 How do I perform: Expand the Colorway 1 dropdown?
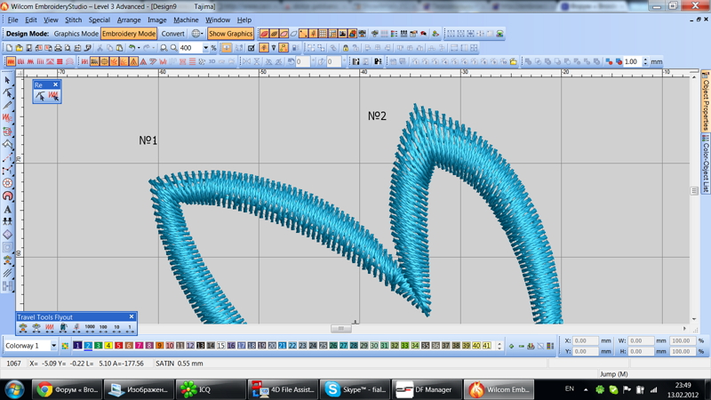pos(53,346)
